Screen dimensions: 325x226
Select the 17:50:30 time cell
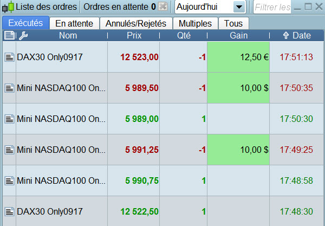297,119
